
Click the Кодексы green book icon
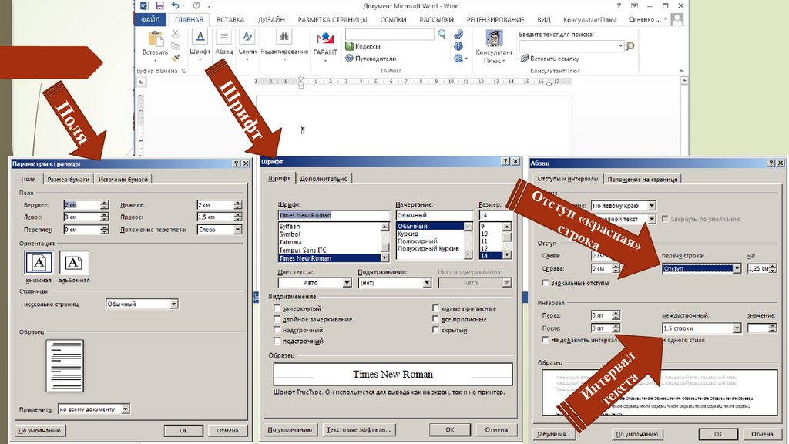pyautogui.click(x=349, y=46)
